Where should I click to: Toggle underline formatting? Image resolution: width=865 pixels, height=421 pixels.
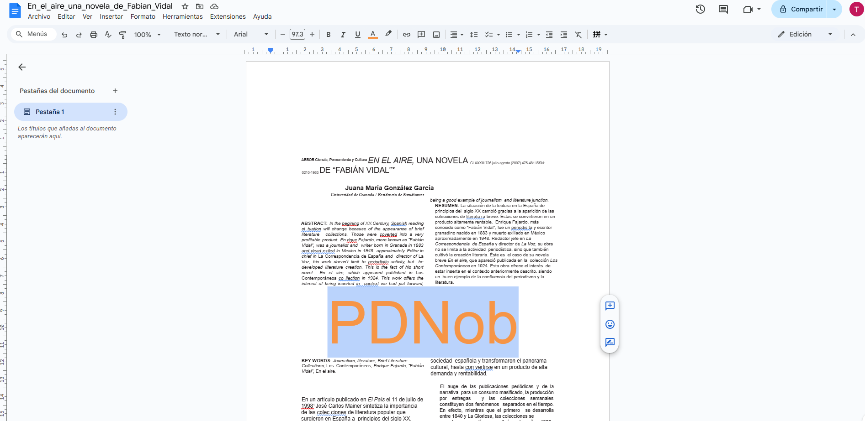(x=358, y=35)
